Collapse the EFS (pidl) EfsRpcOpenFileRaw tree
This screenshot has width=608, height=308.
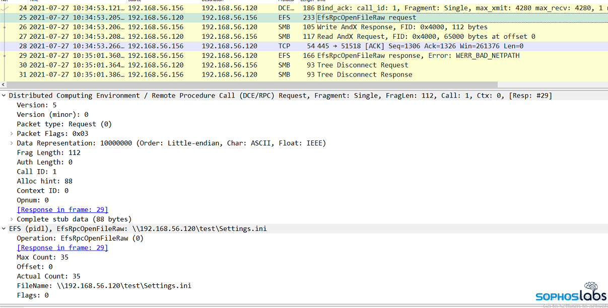(x=4, y=229)
